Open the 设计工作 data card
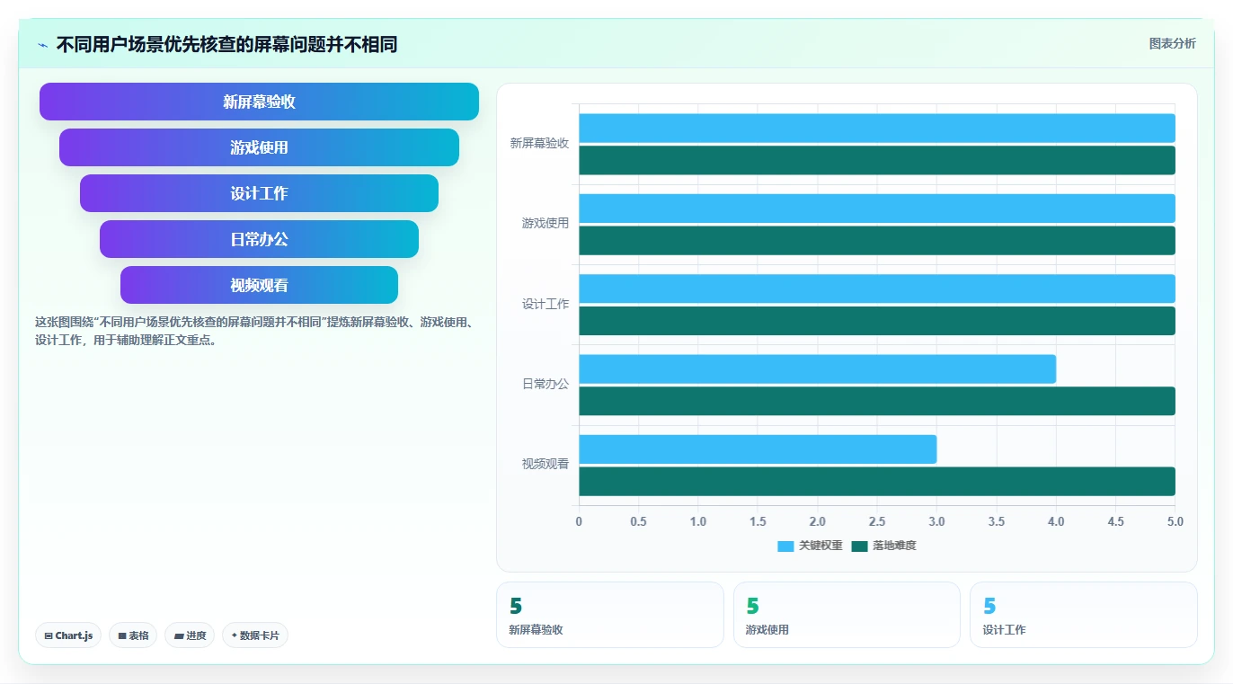Image resolution: width=1233 pixels, height=684 pixels. coord(1084,615)
